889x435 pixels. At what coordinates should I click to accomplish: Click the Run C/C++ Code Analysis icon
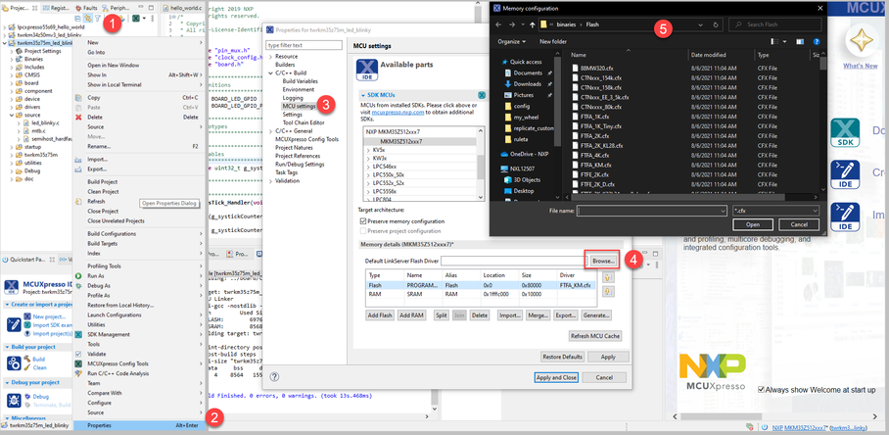(x=78, y=373)
